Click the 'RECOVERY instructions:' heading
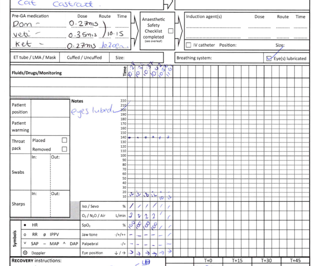 click(x=36, y=261)
